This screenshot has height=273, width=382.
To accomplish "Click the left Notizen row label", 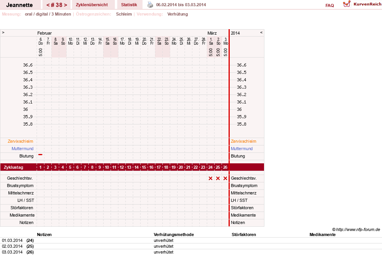I will coord(26,222).
